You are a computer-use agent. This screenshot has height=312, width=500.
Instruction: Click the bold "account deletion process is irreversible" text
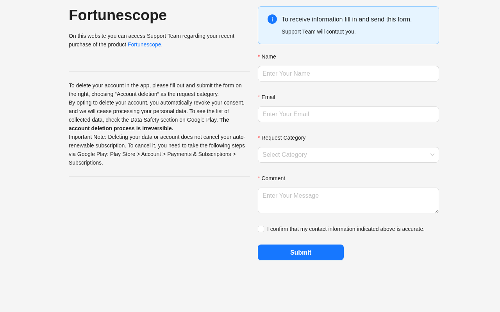(x=121, y=128)
